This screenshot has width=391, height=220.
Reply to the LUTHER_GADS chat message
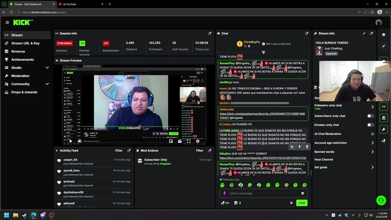[x=292, y=147]
